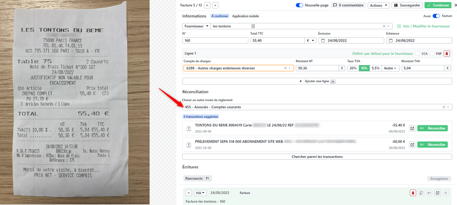Click the green Continuer button
This screenshot has width=457, height=205.
(437, 5)
